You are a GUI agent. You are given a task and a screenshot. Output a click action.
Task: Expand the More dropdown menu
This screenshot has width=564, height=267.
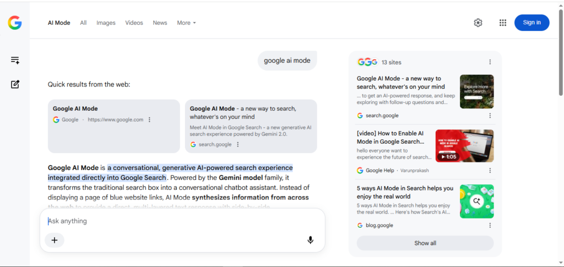186,23
